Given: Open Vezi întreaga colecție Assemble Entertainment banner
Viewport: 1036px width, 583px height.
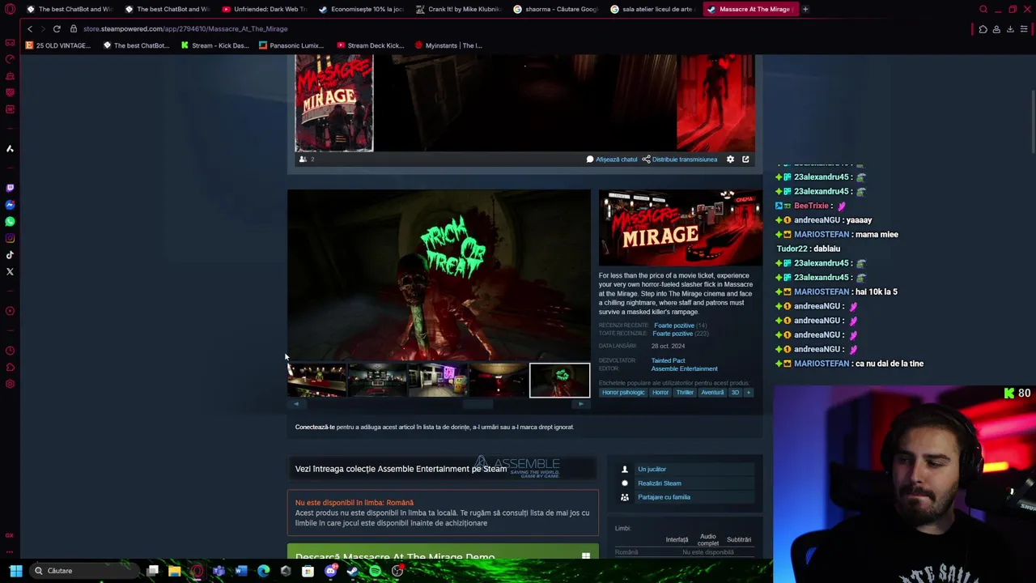Looking at the screenshot, I should pyautogui.click(x=442, y=468).
